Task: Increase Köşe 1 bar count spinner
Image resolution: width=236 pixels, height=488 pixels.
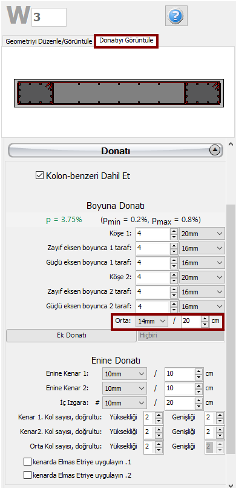Action: 174,231
